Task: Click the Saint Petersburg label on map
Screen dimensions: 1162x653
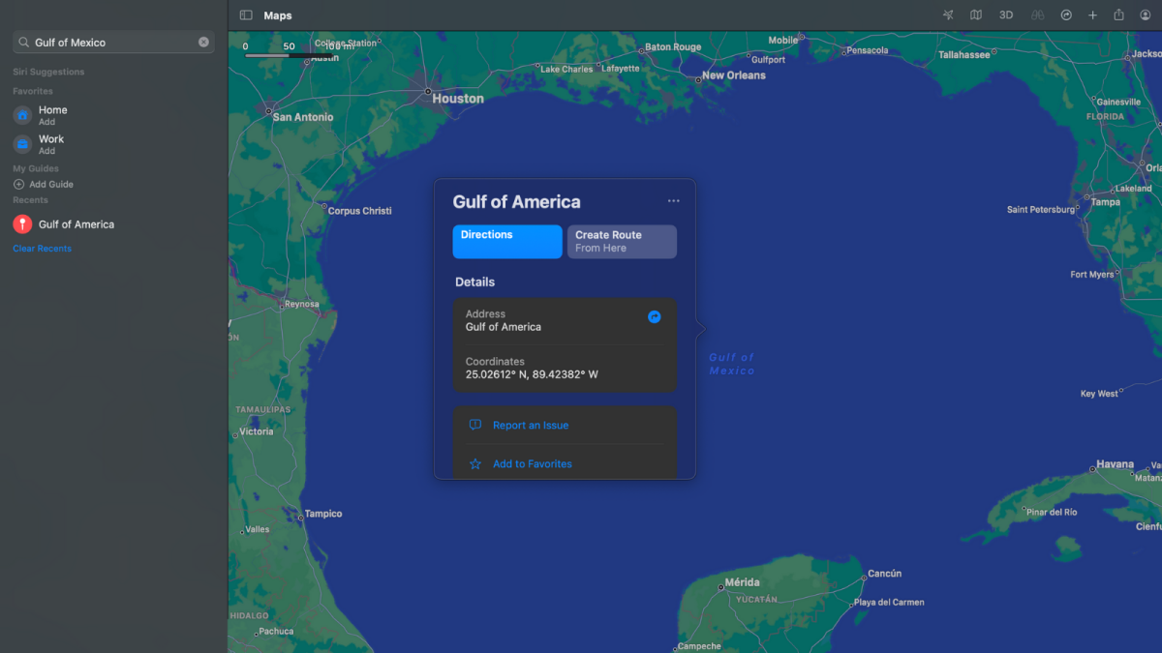Action: pyautogui.click(x=1039, y=209)
